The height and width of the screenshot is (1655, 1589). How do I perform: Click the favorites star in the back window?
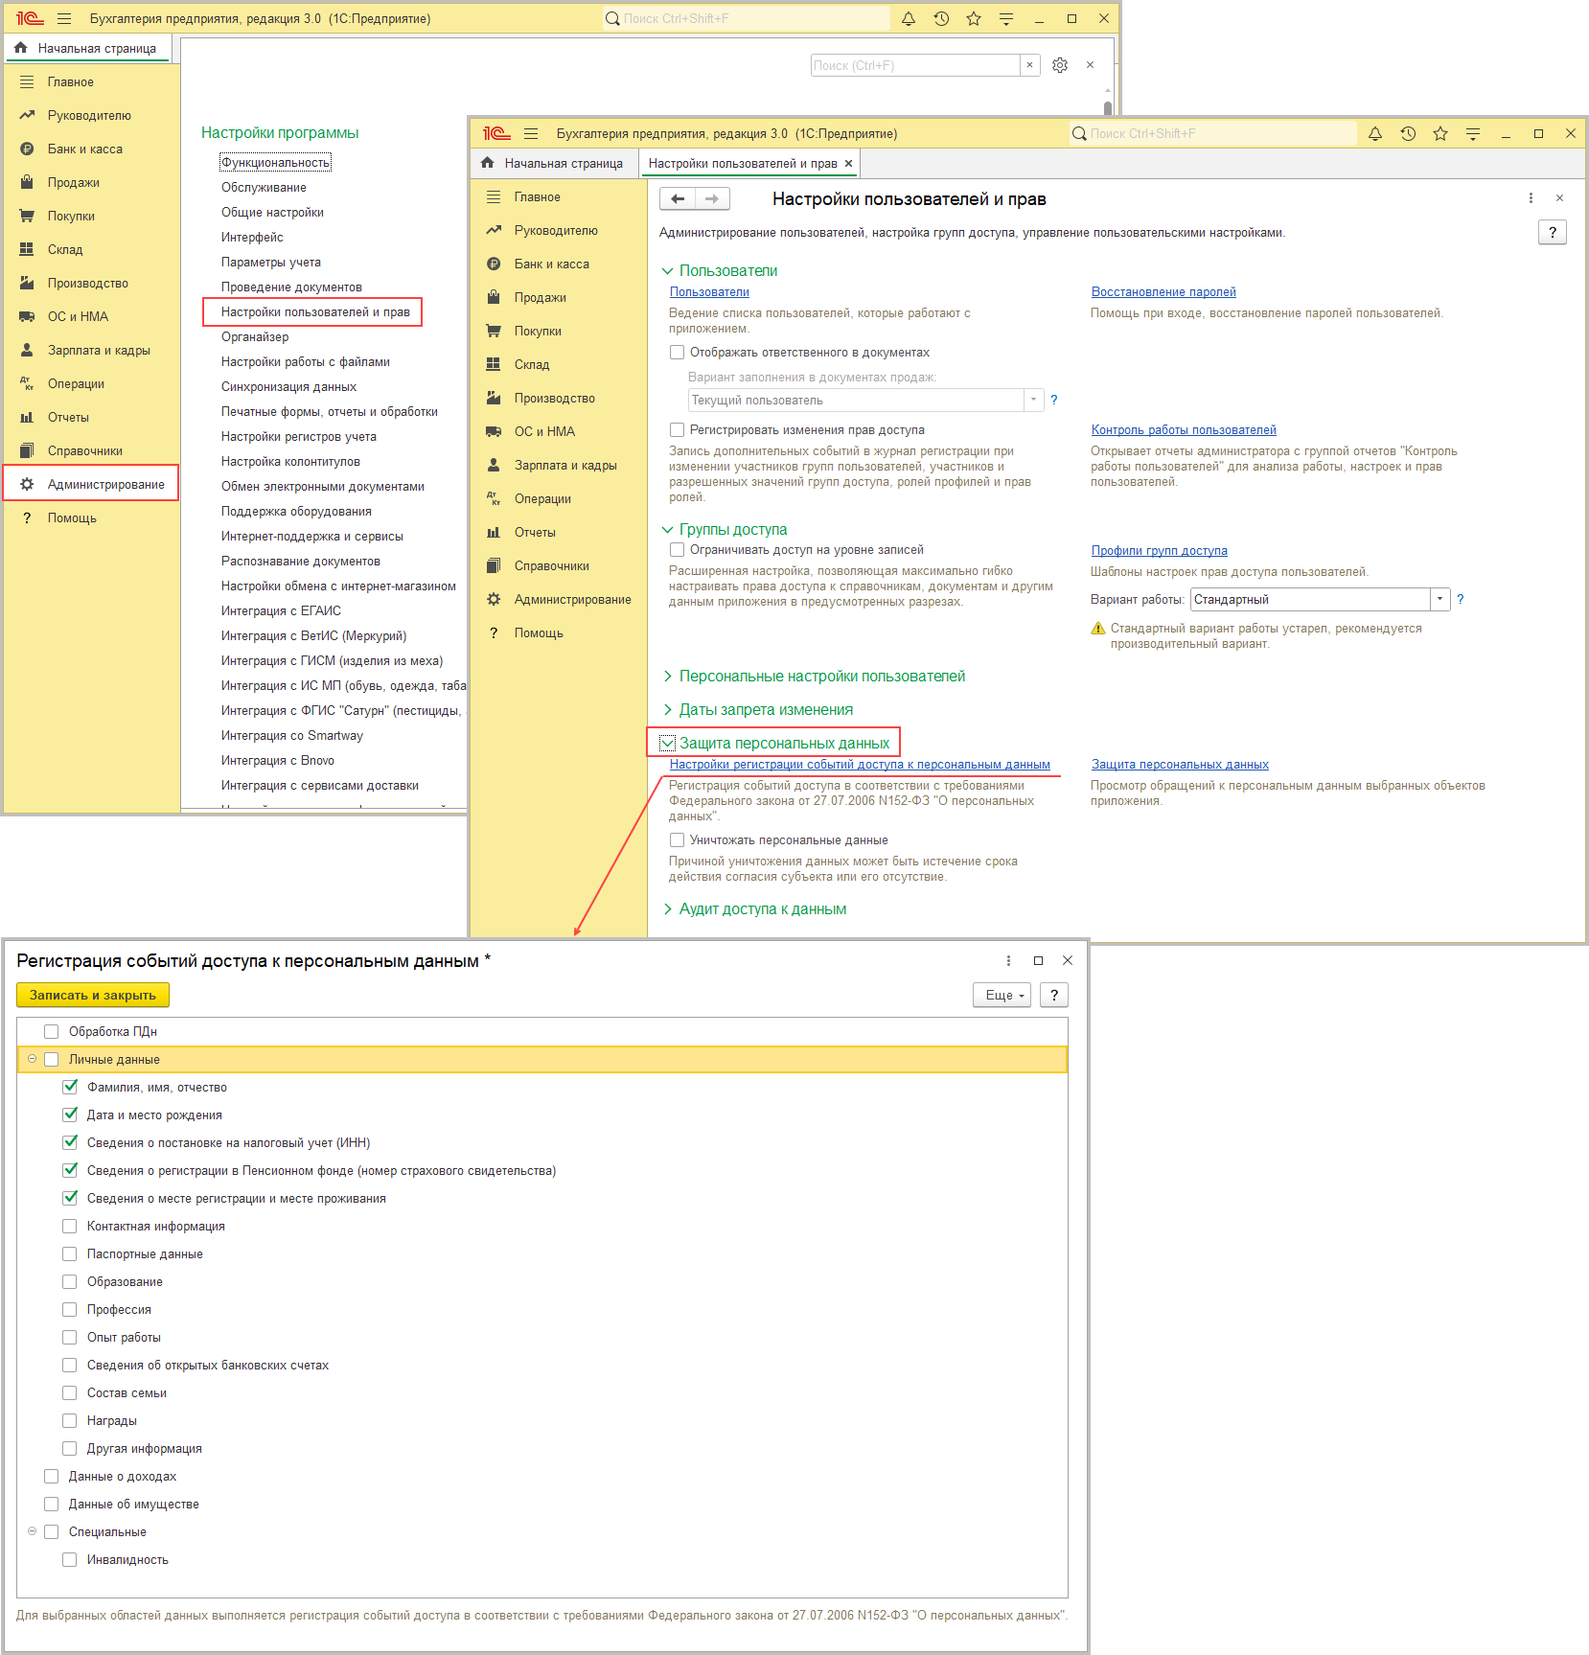coord(974,19)
